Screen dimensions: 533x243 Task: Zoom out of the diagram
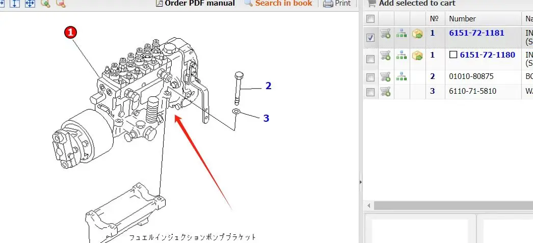pos(61,4)
